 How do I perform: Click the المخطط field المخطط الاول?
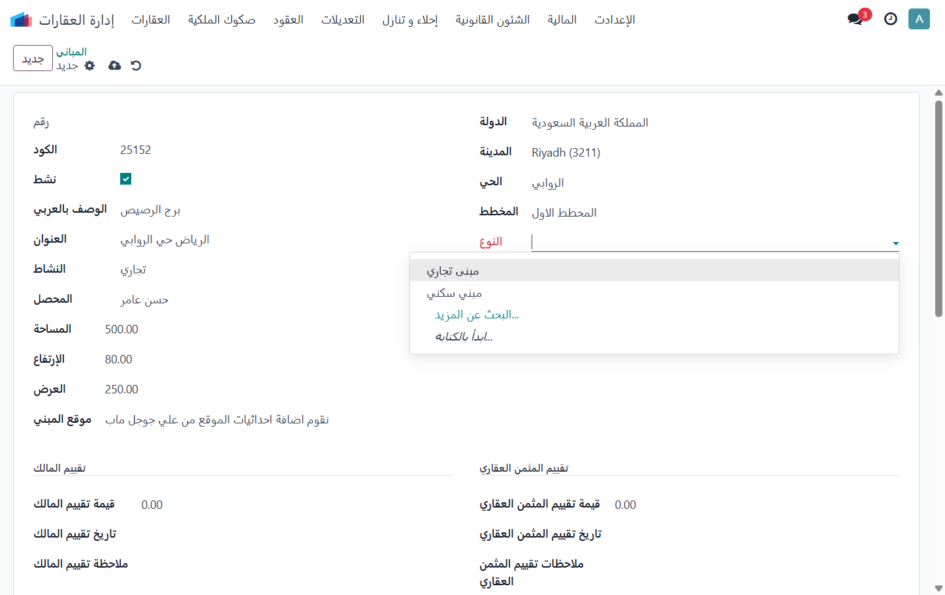564,213
